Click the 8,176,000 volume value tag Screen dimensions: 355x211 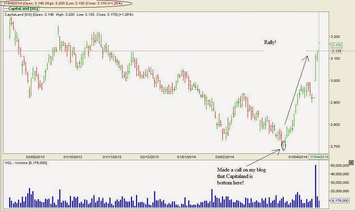tap(340, 200)
